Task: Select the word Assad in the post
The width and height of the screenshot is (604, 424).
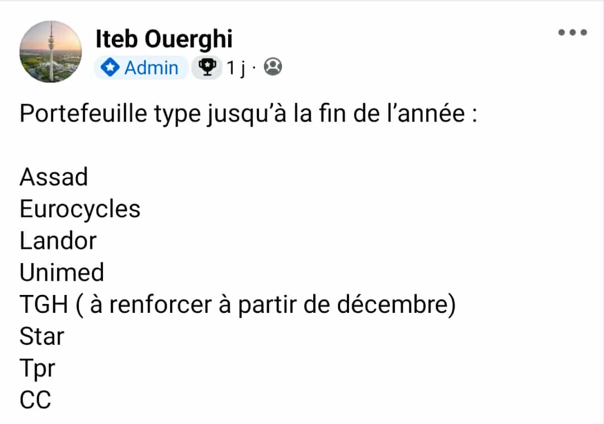Action: [x=54, y=177]
